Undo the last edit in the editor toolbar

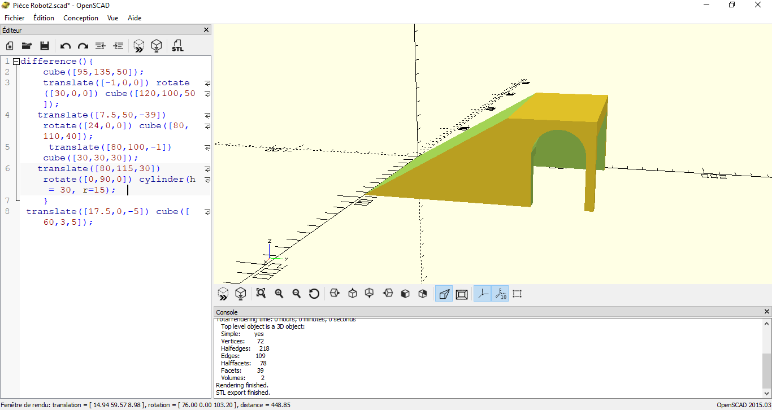coord(66,46)
